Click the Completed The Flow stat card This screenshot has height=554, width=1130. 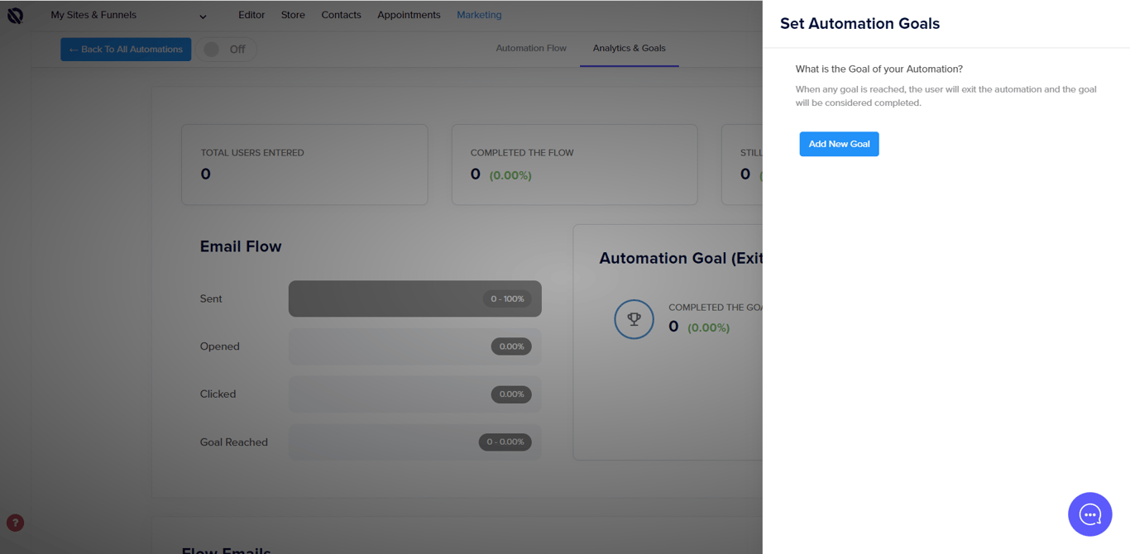coord(574,165)
